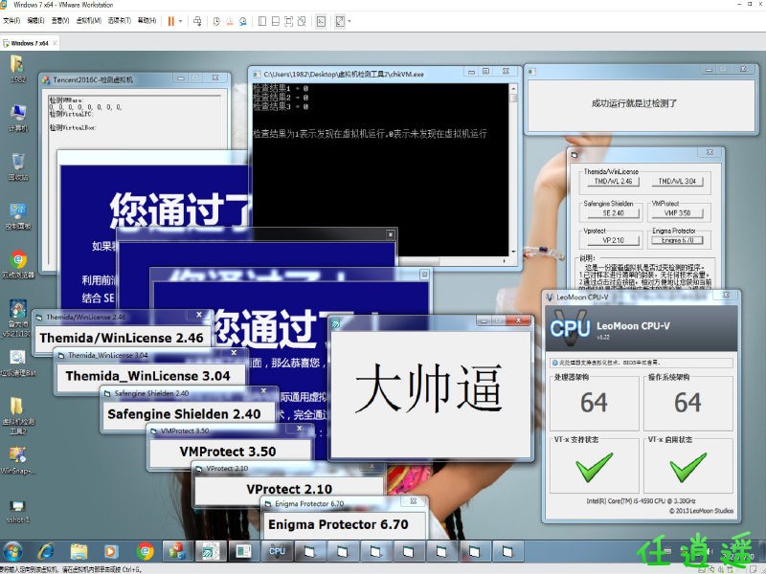The image size is (766, 574).
Task: Select the Windows 7 x64 VM tab
Action: tap(30, 43)
